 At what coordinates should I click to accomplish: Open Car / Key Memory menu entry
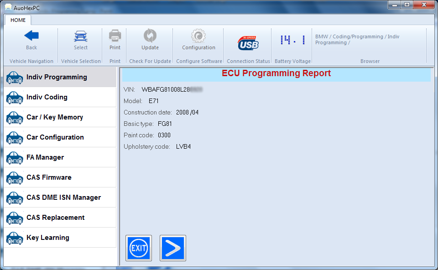point(60,117)
